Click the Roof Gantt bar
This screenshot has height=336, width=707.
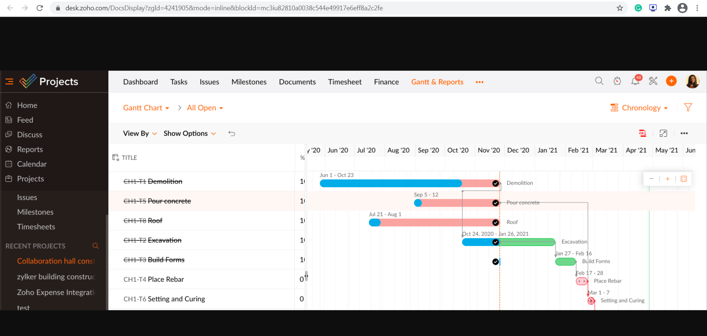pyautogui.click(x=434, y=222)
